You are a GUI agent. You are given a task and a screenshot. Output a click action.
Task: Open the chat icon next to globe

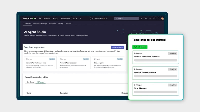click(146, 18)
